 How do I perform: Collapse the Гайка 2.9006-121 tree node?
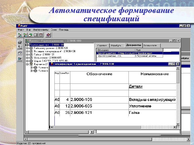point(27,55)
